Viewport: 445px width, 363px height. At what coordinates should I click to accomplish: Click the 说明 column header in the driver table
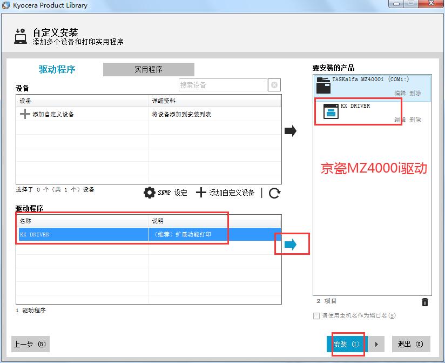(x=215, y=221)
